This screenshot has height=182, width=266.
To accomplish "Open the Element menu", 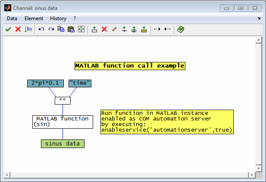I will (34, 19).
